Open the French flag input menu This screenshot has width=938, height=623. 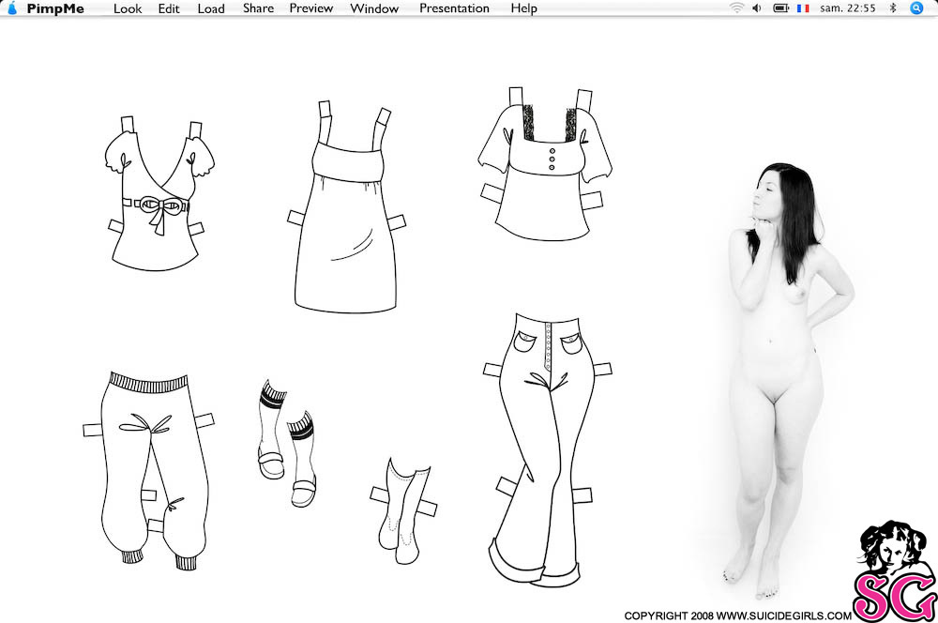pos(803,8)
